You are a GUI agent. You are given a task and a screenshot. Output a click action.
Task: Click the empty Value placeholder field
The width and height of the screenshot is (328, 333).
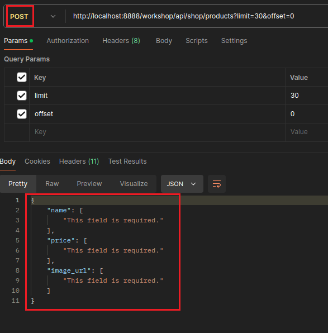307,132
